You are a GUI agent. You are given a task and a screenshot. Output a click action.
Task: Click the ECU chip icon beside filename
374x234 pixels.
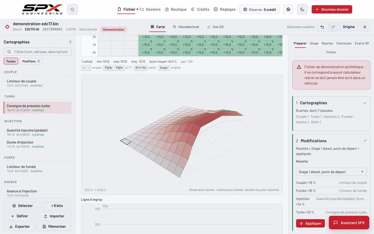click(x=7, y=27)
